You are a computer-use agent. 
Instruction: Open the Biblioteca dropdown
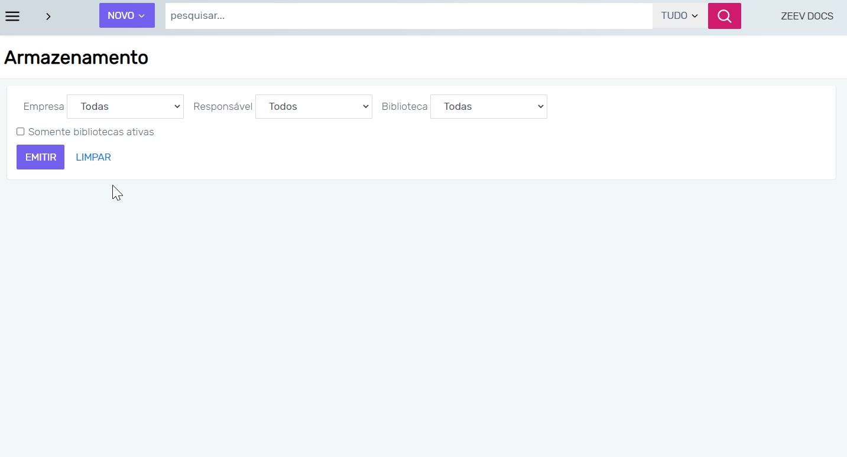click(488, 107)
